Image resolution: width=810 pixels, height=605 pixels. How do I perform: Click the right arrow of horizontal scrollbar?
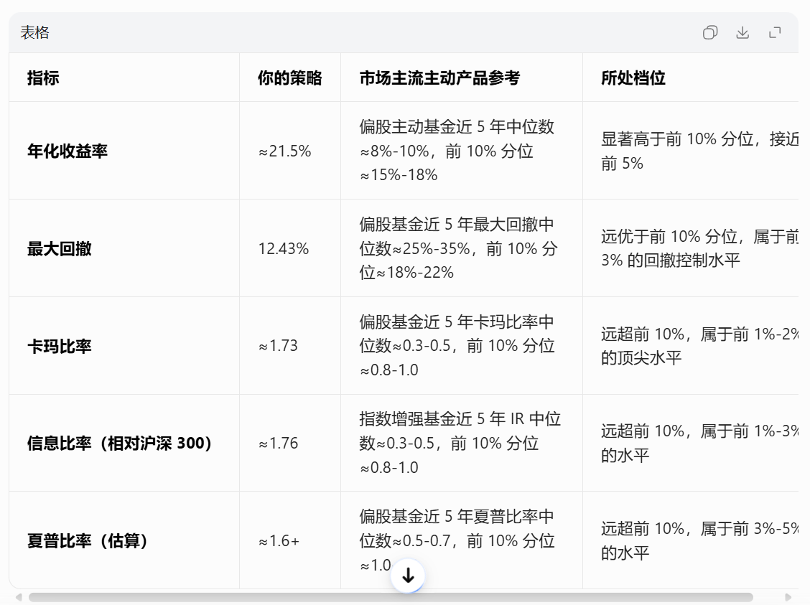(788, 597)
